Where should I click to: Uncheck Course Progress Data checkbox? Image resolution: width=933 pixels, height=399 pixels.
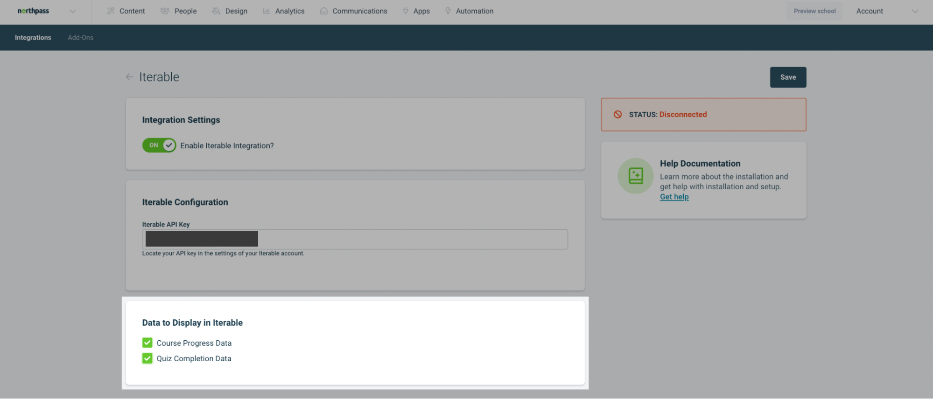[x=147, y=343]
